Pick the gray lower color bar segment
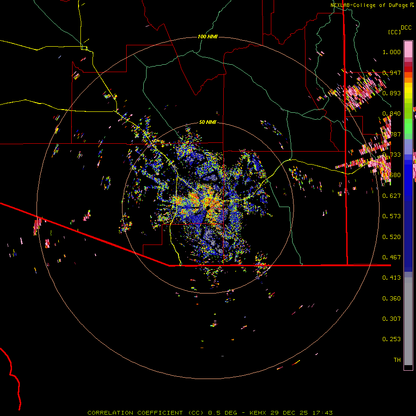Screen dimensions: 416x416 point(408,321)
